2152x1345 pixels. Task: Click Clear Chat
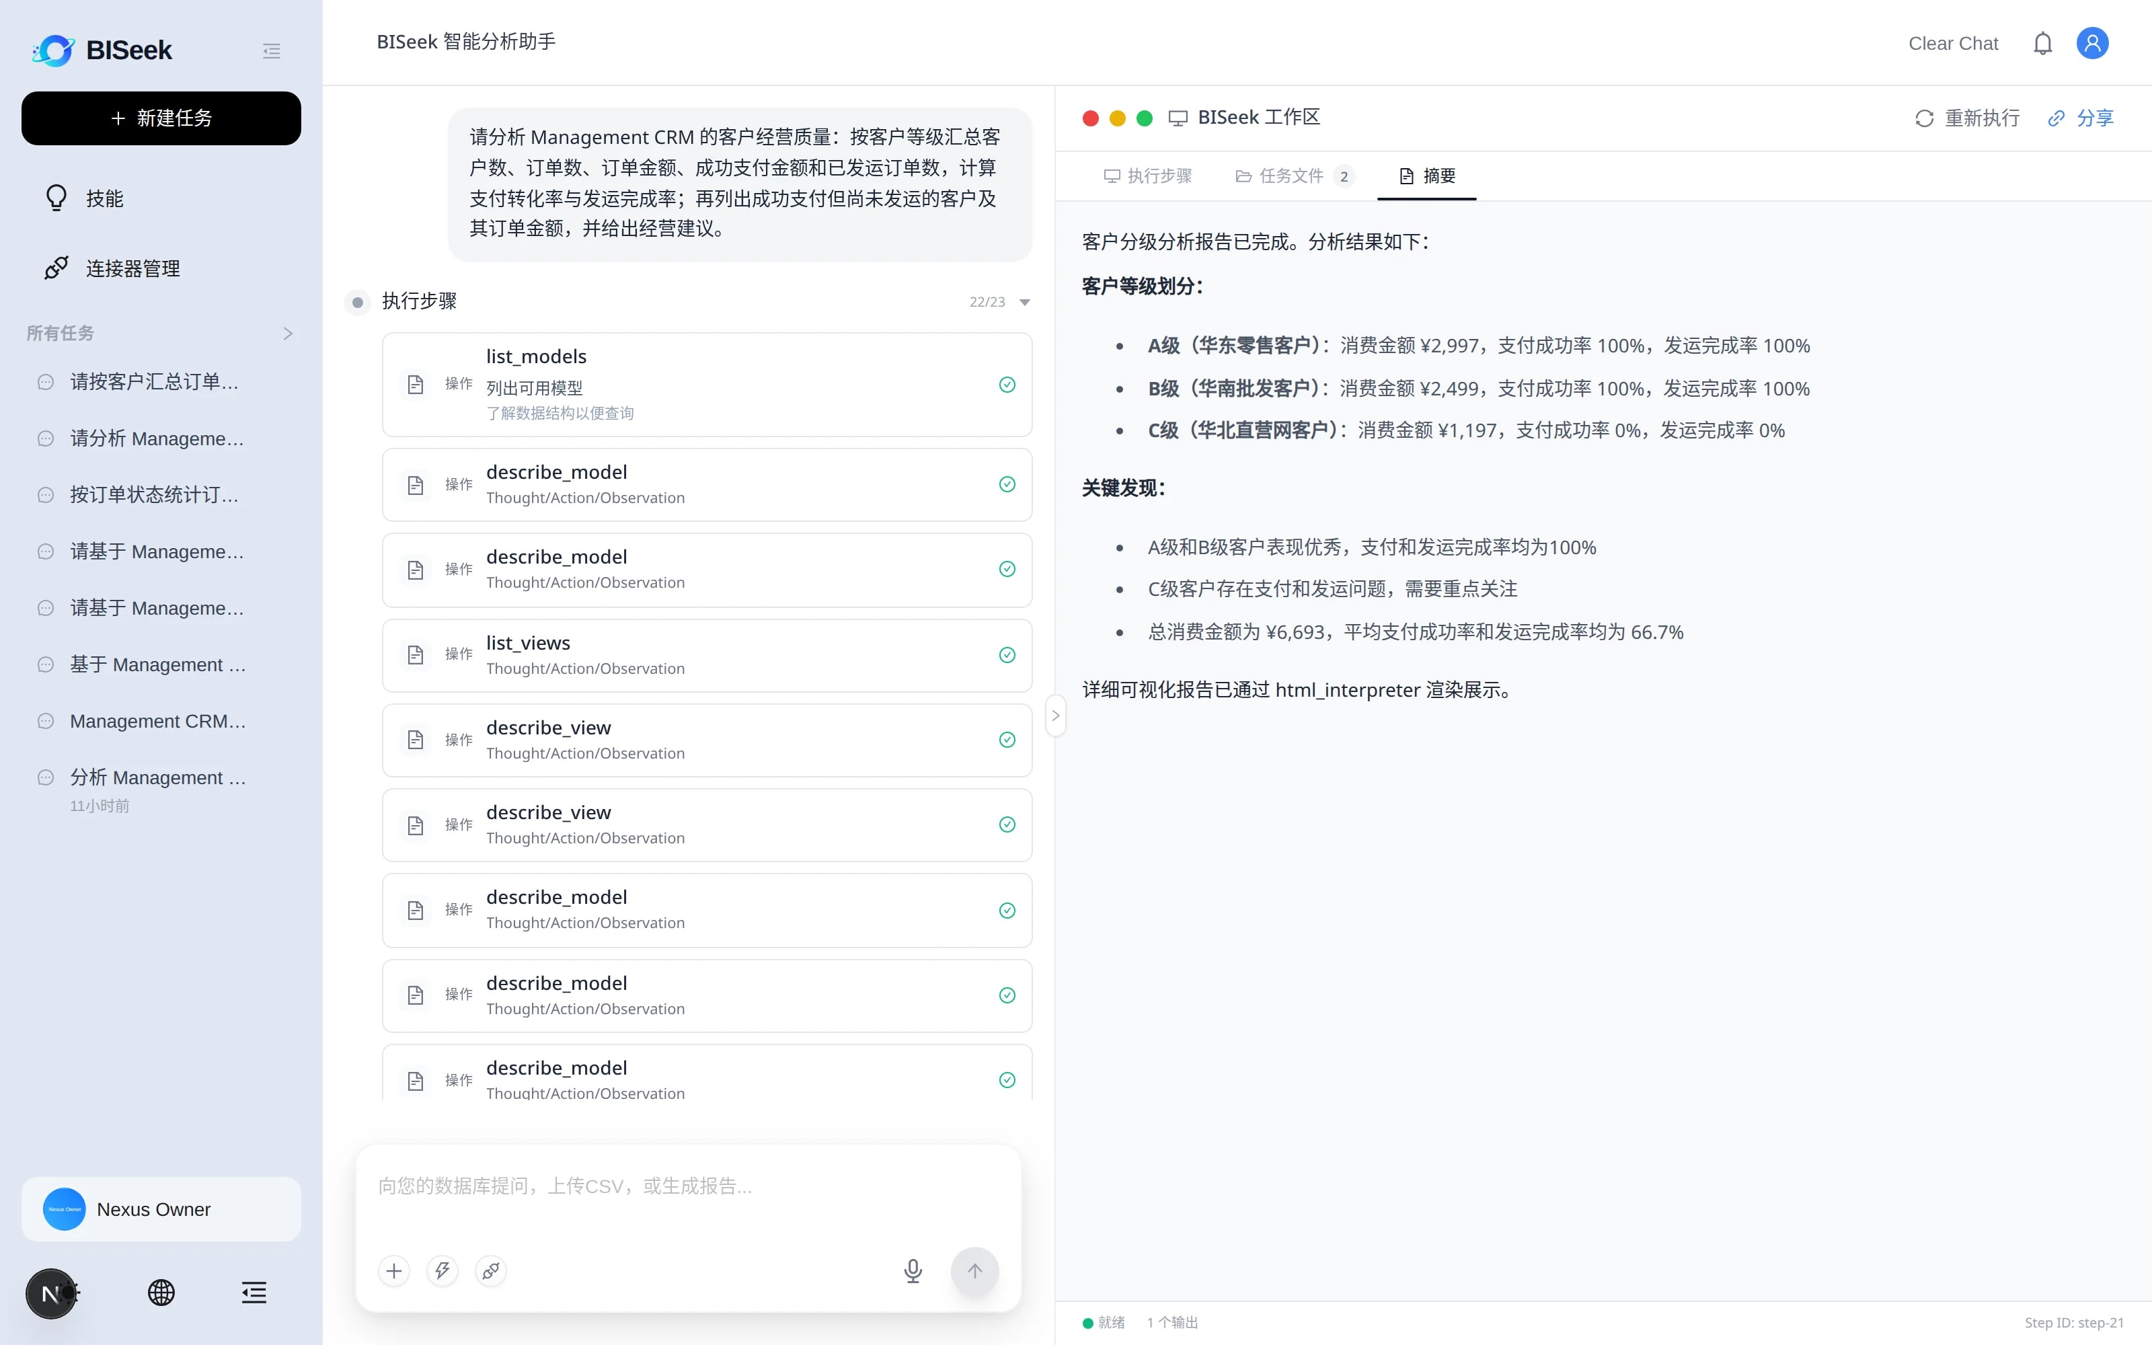(1953, 44)
